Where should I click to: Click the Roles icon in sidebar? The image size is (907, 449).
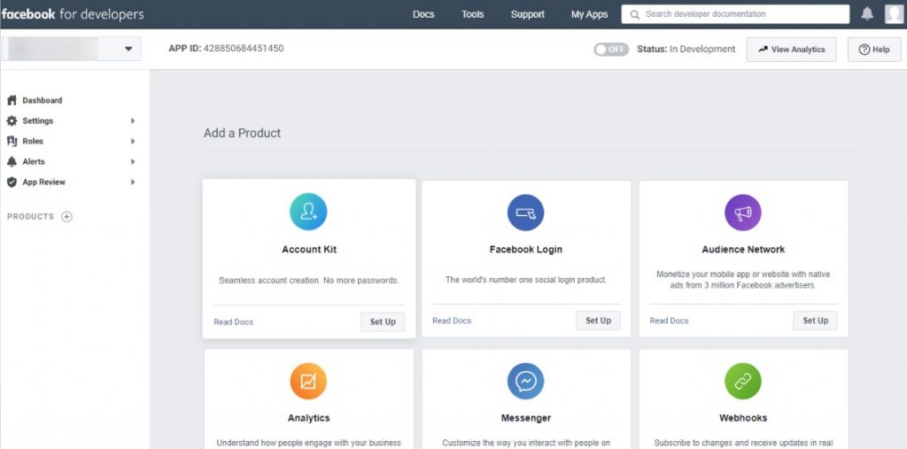(12, 141)
